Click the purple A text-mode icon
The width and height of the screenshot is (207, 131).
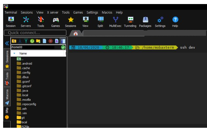point(57,41)
